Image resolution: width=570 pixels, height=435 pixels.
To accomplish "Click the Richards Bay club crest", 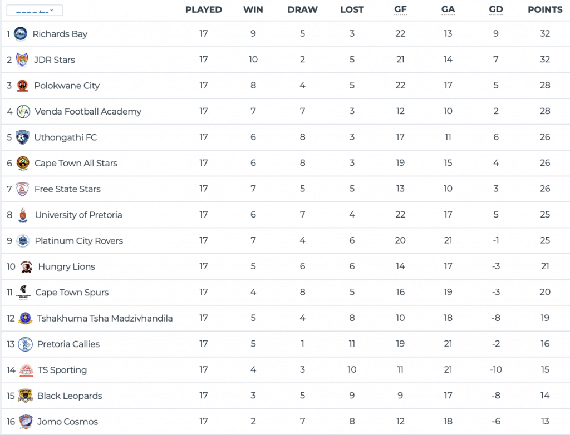I will pyautogui.click(x=21, y=34).
